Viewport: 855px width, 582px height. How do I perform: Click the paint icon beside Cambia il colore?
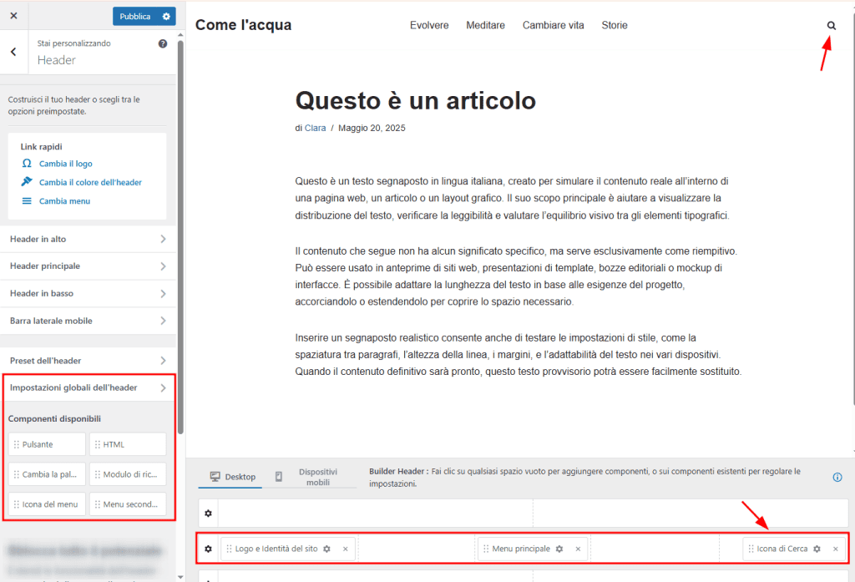[26, 182]
